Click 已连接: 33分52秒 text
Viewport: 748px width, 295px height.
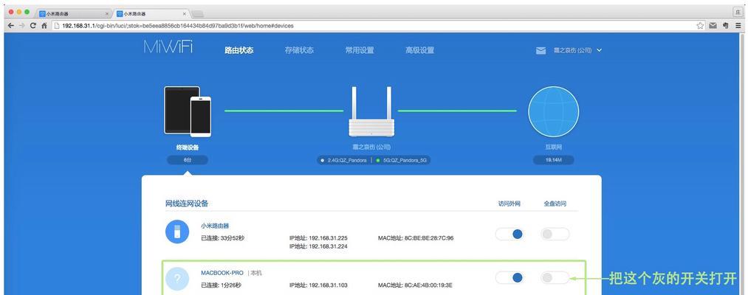222,237
